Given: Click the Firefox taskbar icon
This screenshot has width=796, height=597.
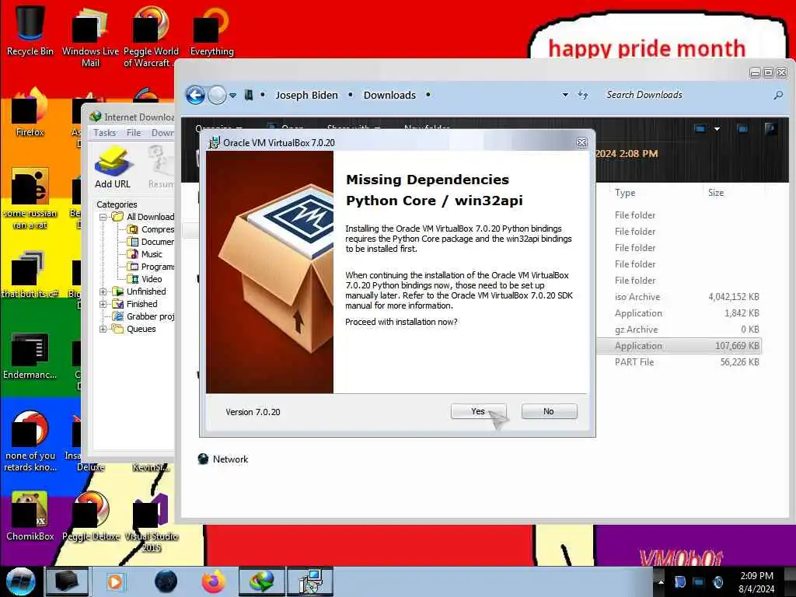Looking at the screenshot, I should pyautogui.click(x=214, y=581).
